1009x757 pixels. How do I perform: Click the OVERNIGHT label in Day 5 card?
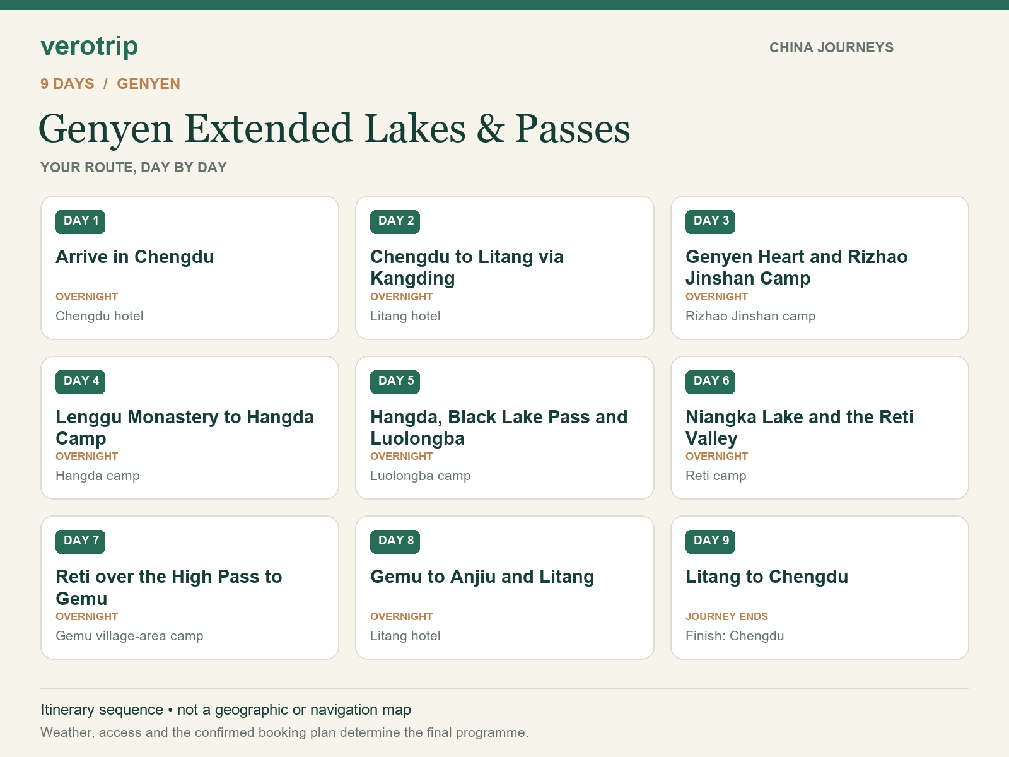(x=402, y=457)
